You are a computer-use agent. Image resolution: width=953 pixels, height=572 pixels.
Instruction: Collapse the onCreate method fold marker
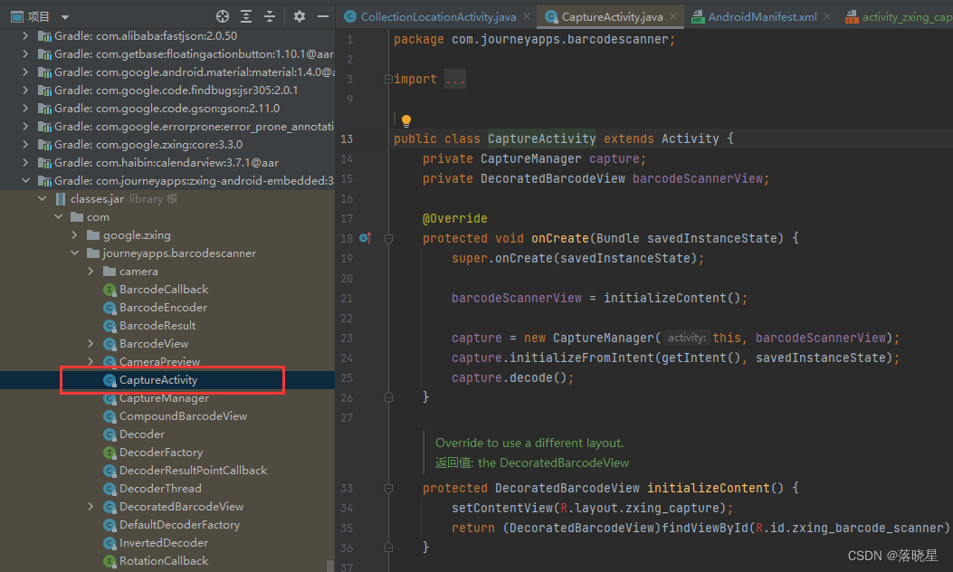pyautogui.click(x=389, y=238)
